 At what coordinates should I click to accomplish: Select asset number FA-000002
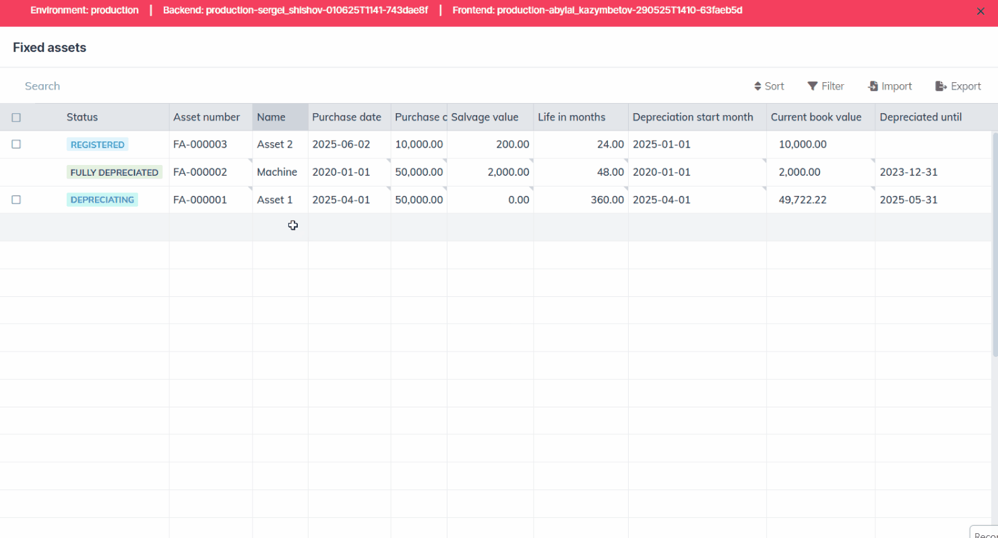[200, 172]
